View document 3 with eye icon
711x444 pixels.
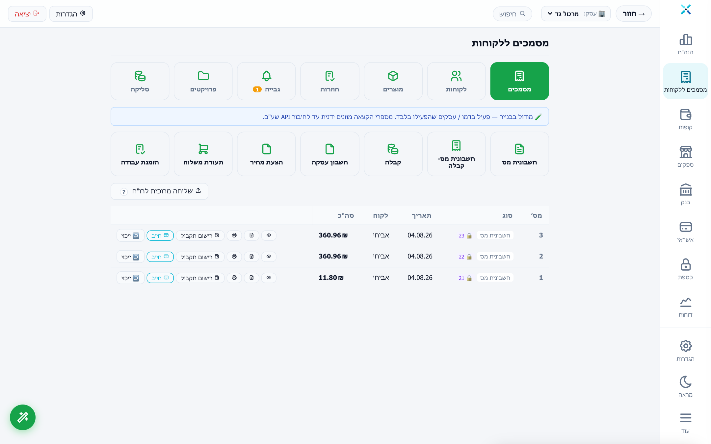[x=269, y=235]
